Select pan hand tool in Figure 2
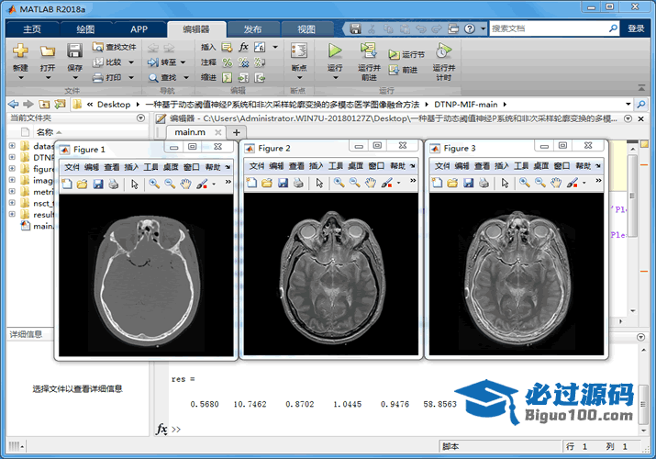The height and width of the screenshot is (459, 656). [371, 183]
